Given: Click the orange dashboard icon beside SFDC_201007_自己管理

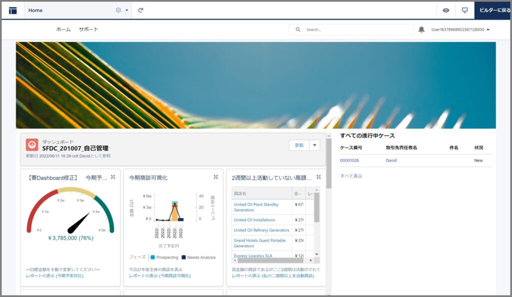Looking at the screenshot, I should pos(32,145).
